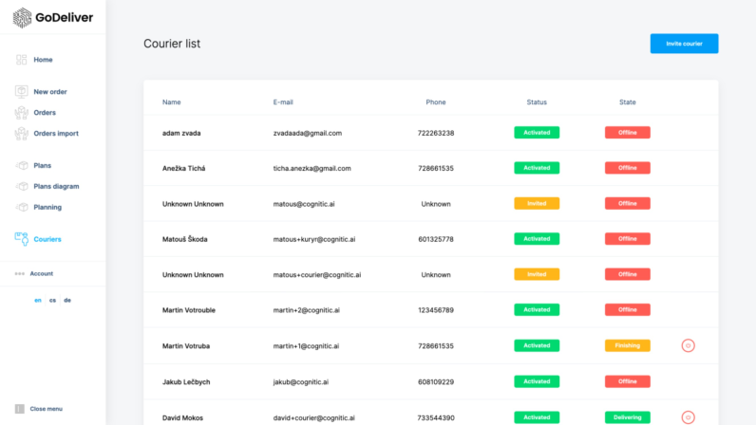
Task: Click the New order icon
Action: (21, 92)
